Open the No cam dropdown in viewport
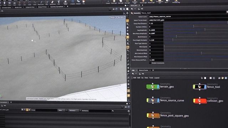The height and width of the screenshot is (128, 228). pos(121,17)
